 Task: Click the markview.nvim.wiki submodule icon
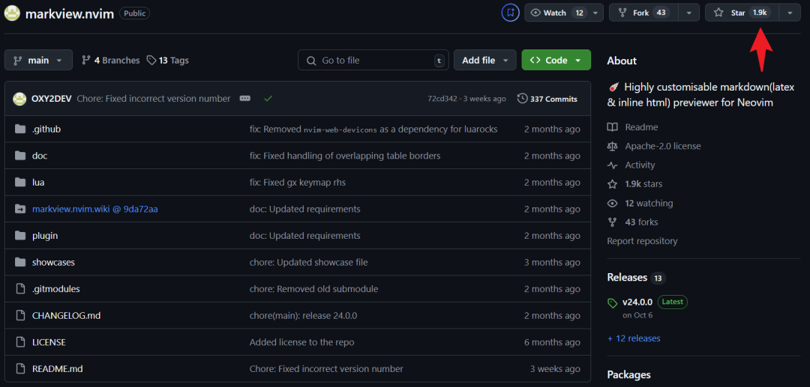(20, 209)
